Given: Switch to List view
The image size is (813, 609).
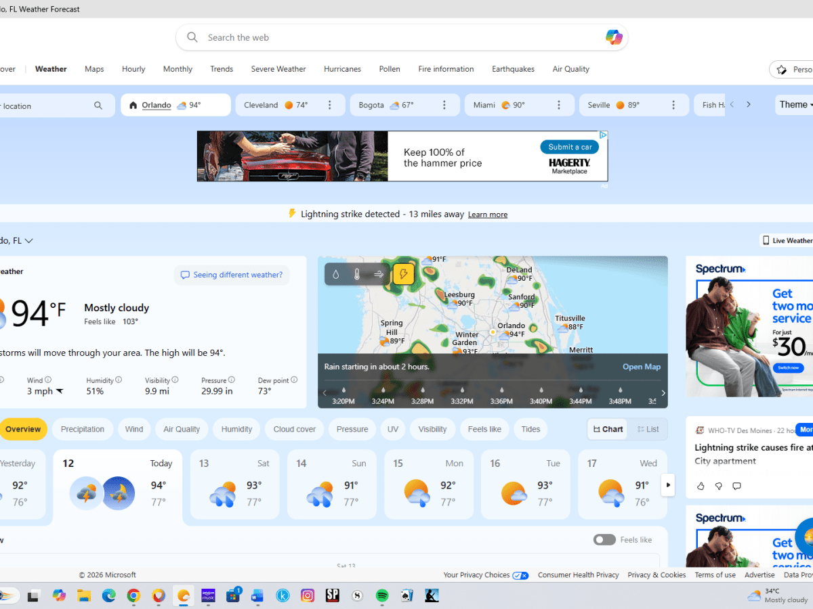Looking at the screenshot, I should 648,429.
